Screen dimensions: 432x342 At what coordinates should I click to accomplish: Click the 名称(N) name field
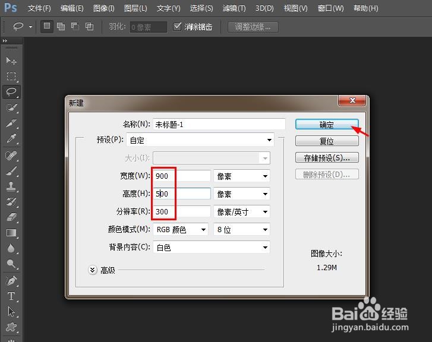coord(219,124)
